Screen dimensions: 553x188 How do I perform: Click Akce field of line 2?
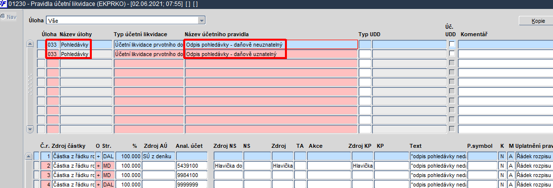(x=328, y=165)
